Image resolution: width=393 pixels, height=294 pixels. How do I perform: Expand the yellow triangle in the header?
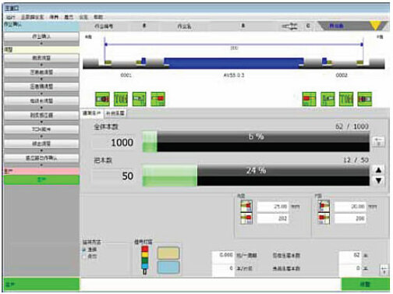pyautogui.click(x=376, y=26)
